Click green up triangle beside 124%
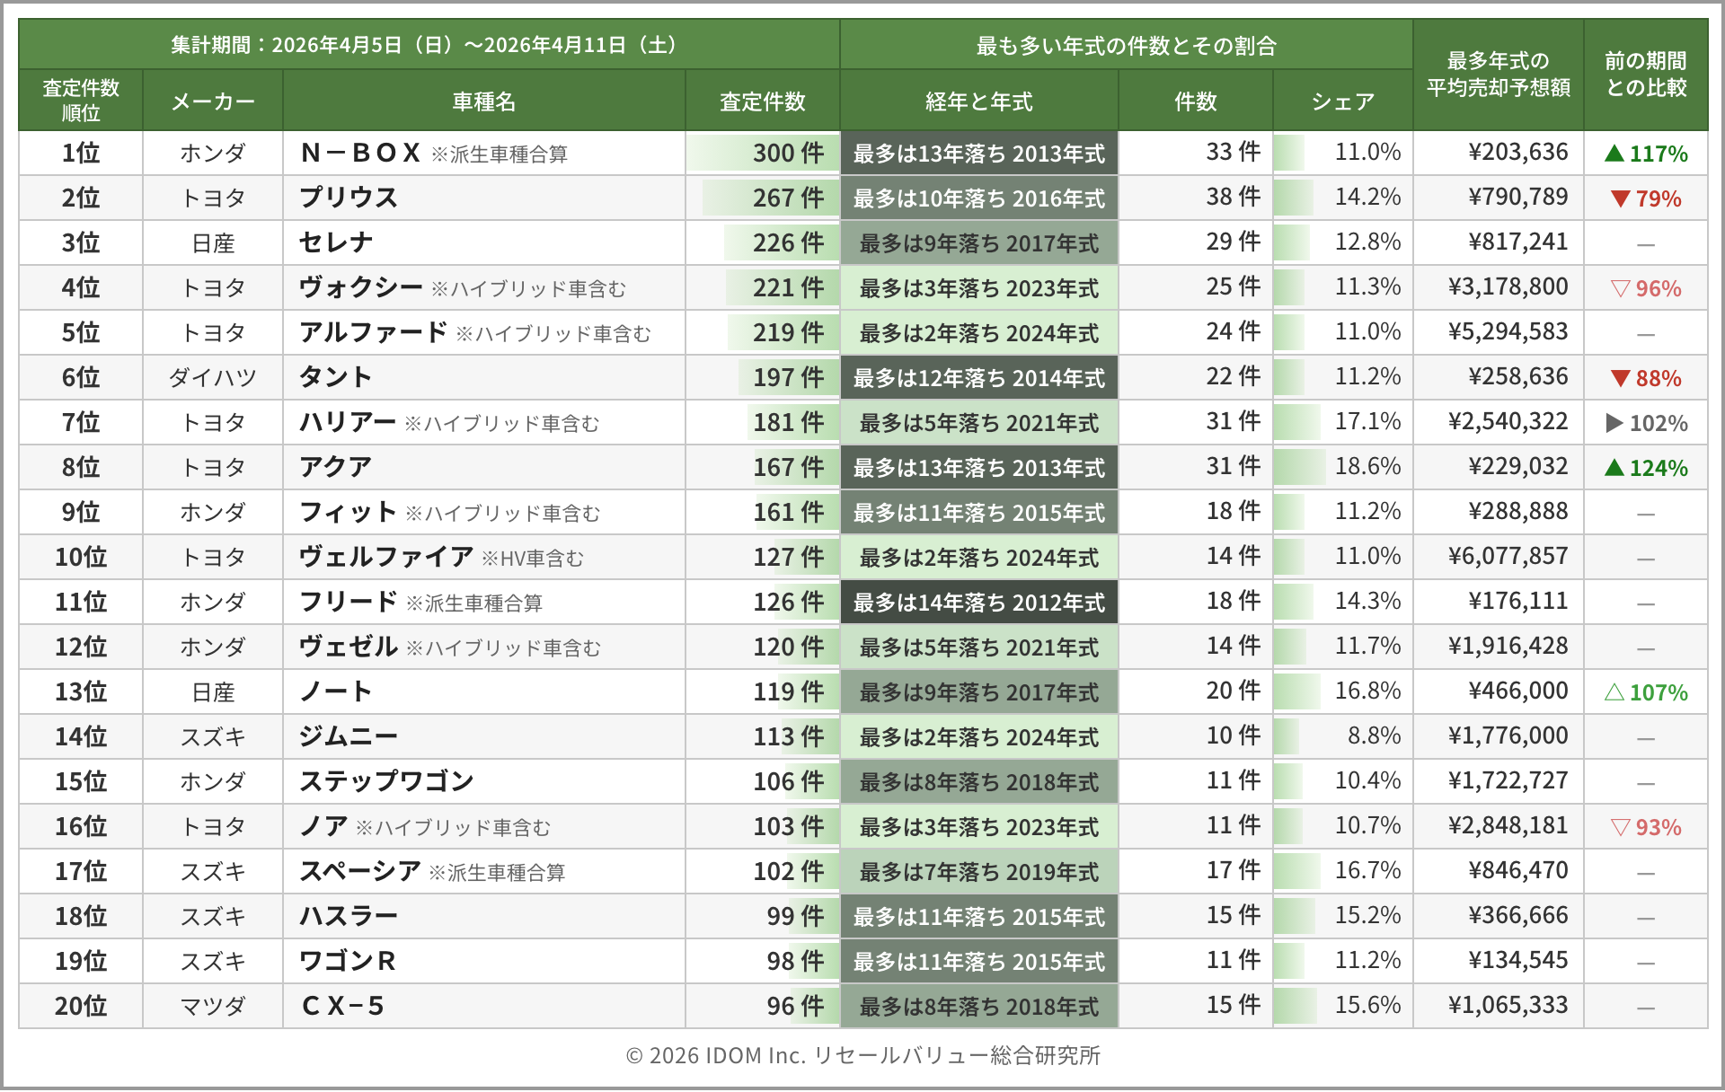The height and width of the screenshot is (1092, 1725). click(1614, 468)
